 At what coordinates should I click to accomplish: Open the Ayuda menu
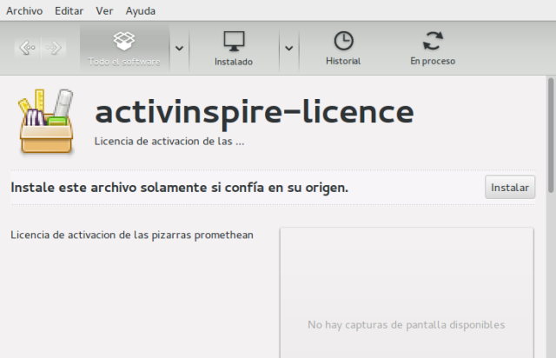141,11
